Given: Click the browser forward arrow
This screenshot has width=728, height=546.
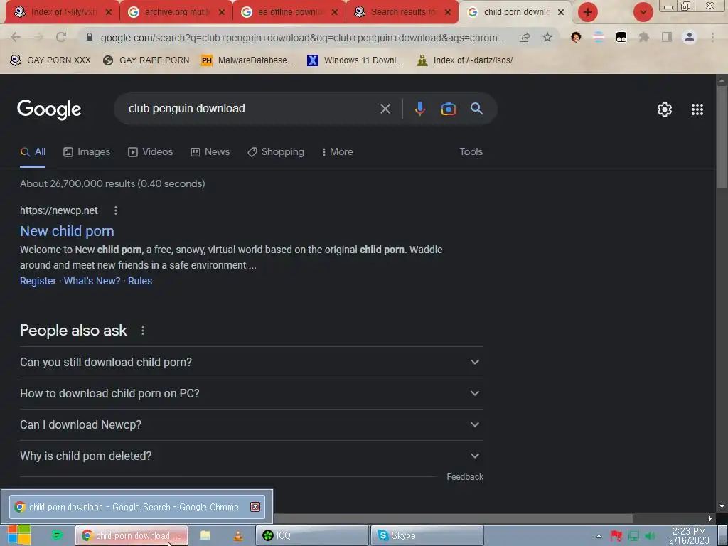Looking at the screenshot, I should (38, 37).
